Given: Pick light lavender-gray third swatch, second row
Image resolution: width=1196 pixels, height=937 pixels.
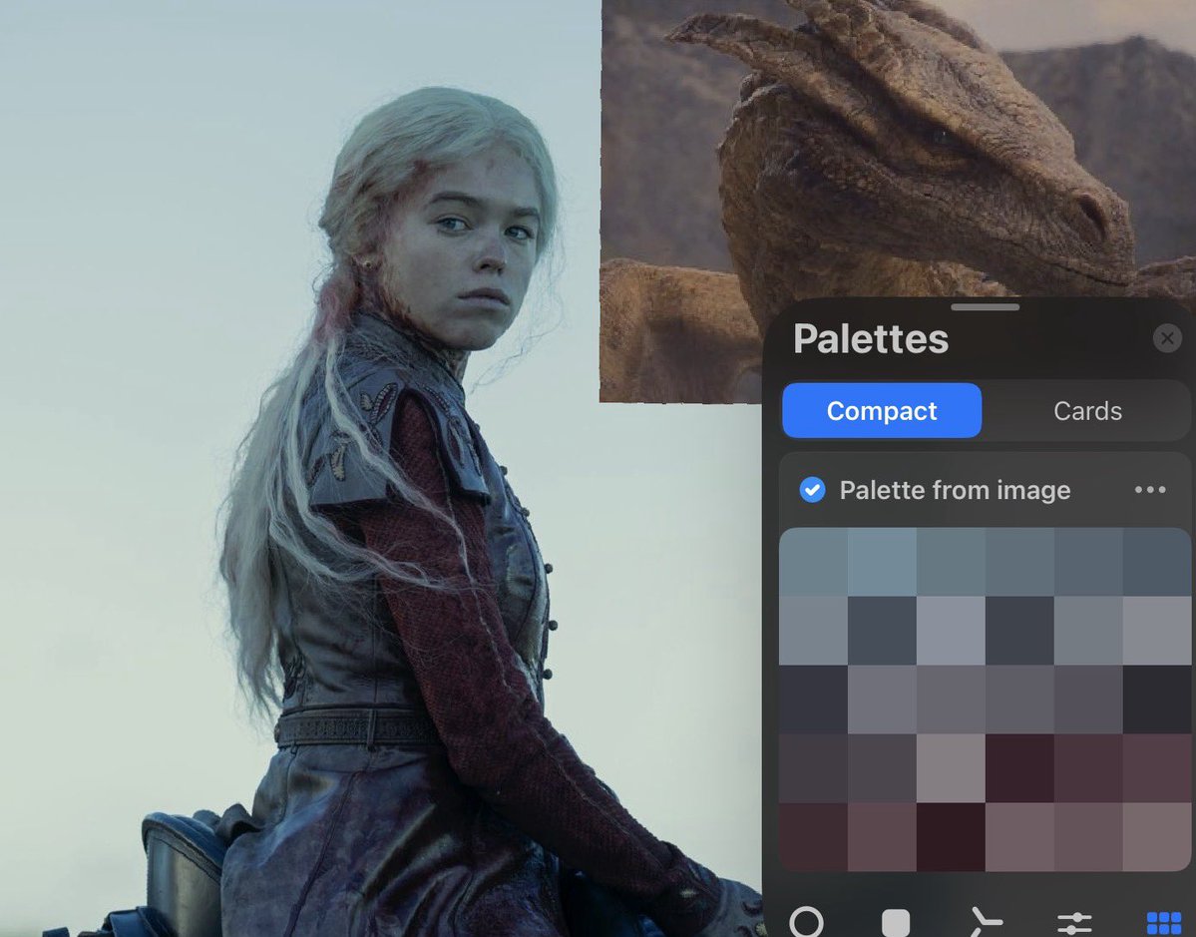Looking at the screenshot, I should (951, 631).
